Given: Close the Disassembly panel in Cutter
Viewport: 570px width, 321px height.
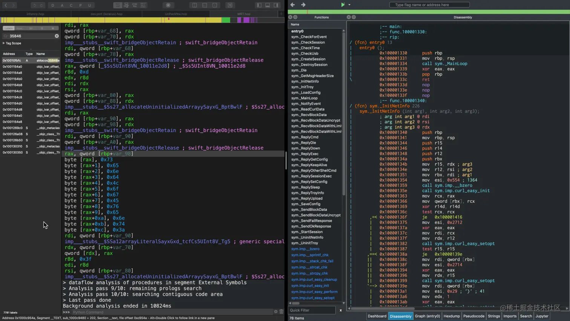Looking at the screenshot, I should pos(349,17).
